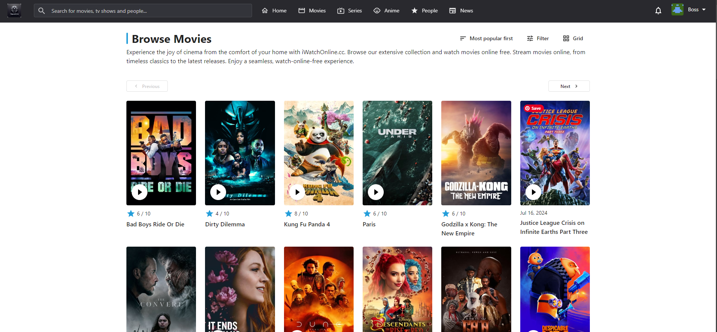Play Dirty Dilemma
The width and height of the screenshot is (717, 332).
(x=218, y=192)
